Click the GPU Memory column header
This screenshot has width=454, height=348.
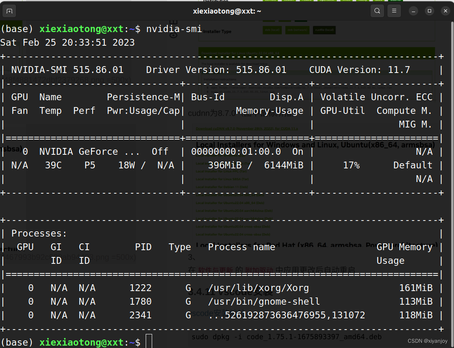pyautogui.click(x=405, y=247)
